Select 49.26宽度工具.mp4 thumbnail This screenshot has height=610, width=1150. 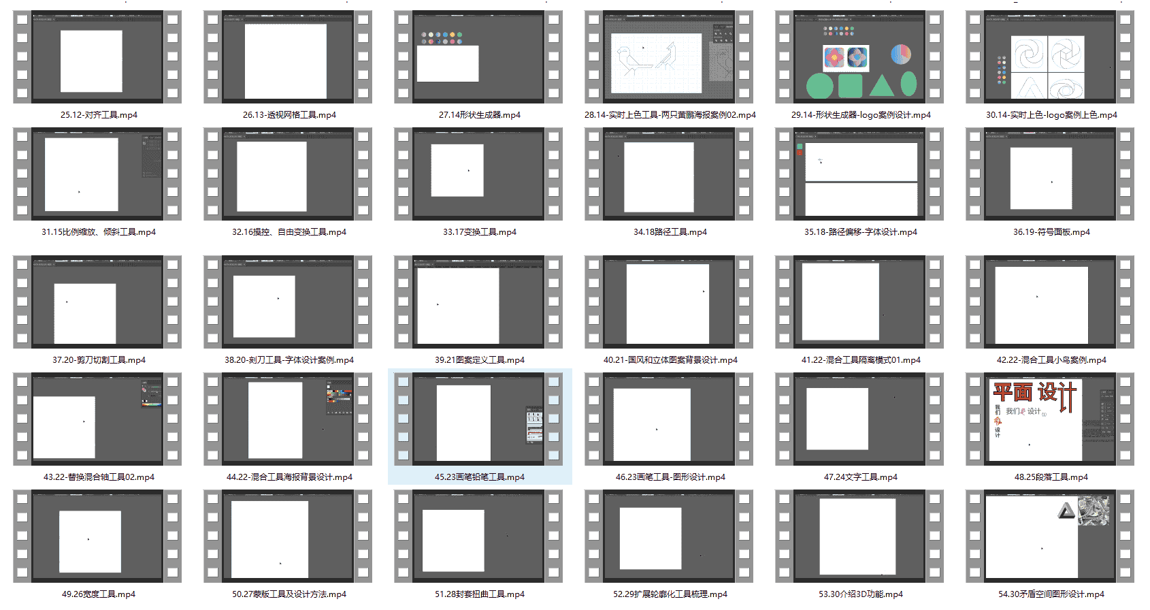click(x=97, y=536)
